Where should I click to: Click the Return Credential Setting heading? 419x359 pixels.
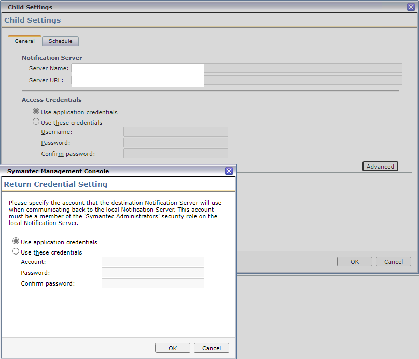[x=55, y=184]
